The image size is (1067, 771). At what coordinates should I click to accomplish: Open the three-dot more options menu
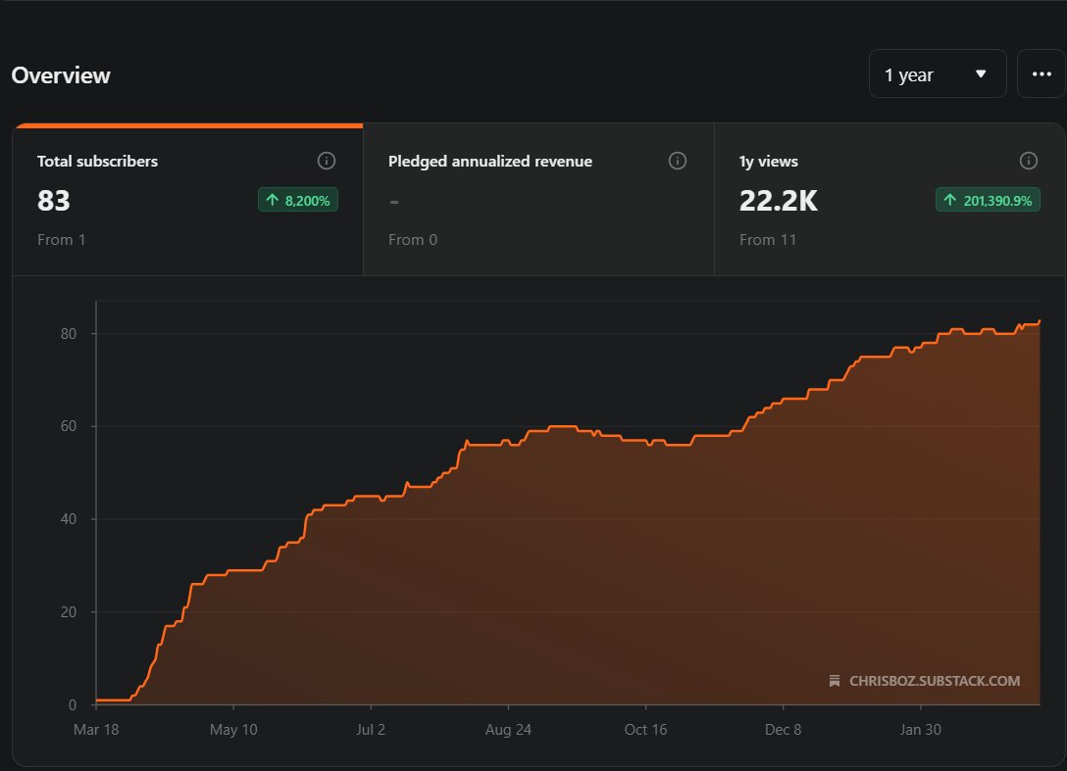point(1042,73)
